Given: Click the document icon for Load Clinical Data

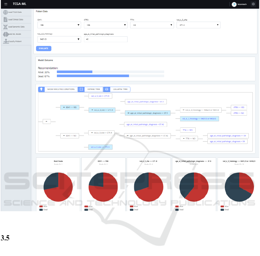Looking at the screenshot, I should click(x=5, y=20).
